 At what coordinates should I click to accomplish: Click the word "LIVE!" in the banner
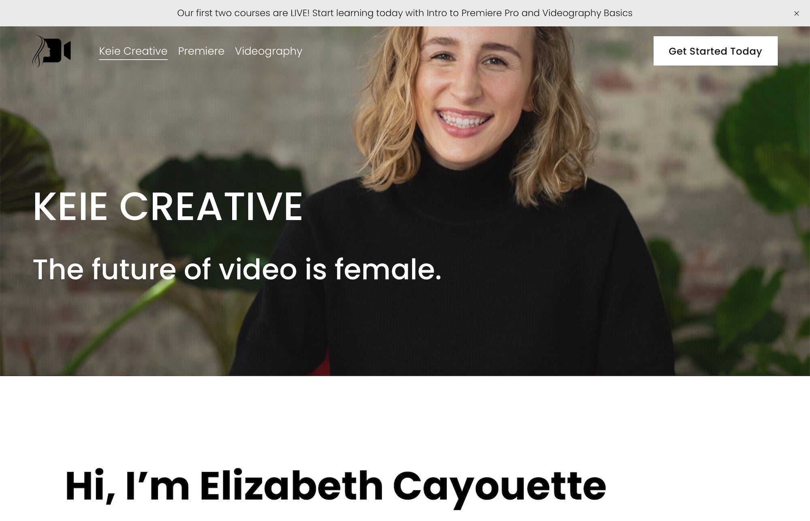[x=300, y=13]
